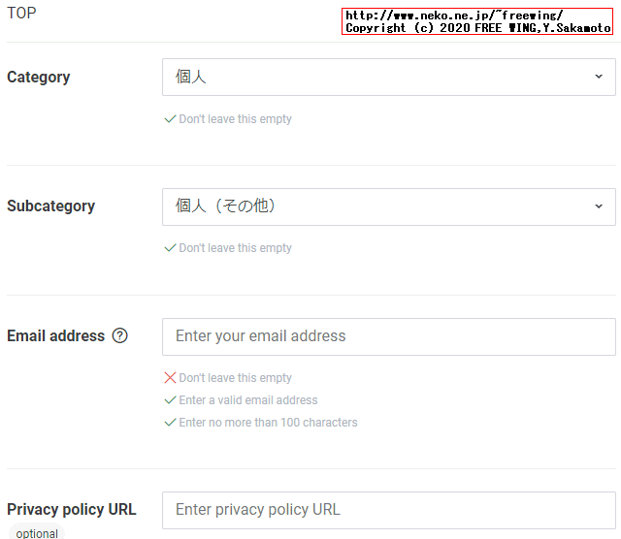The width and height of the screenshot is (621, 539).
Task: Click the optional badge under Privacy policy
Action: (x=37, y=533)
